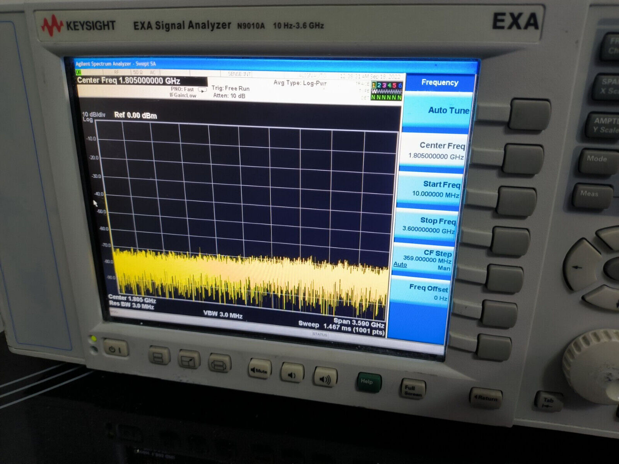Click the Center Freq 1.805000000 GHz readout

(129, 80)
